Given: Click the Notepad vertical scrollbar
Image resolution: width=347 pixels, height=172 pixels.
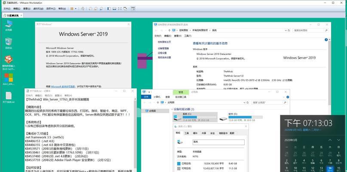Looking at the screenshot, I should tap(135, 135).
